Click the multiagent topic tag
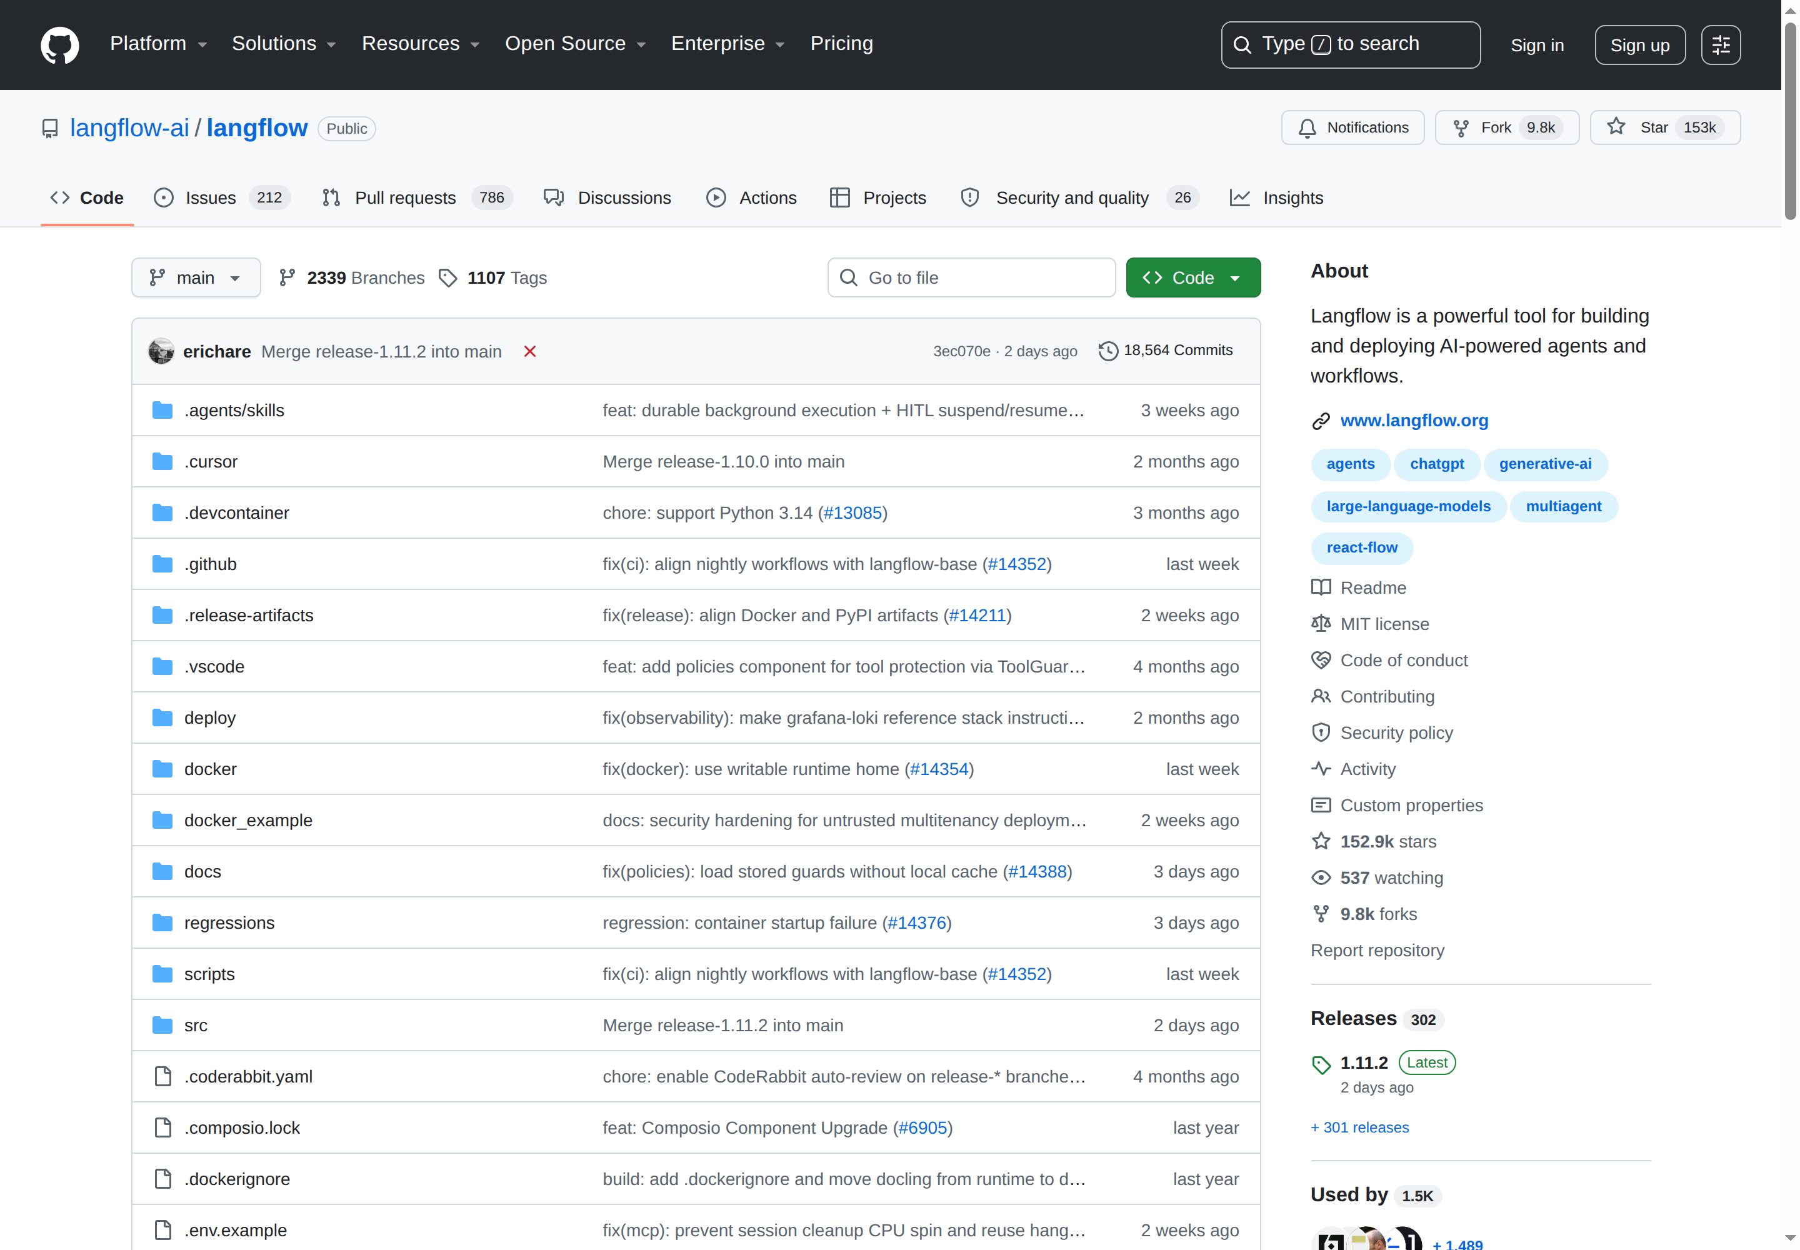1800x1250 pixels. point(1564,506)
